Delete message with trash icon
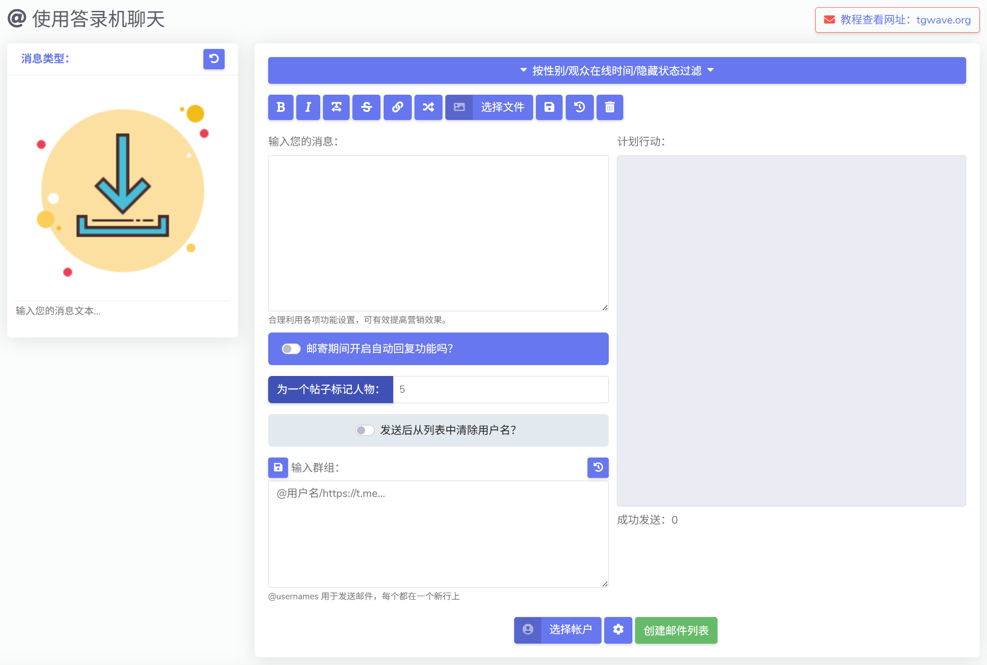 [610, 107]
